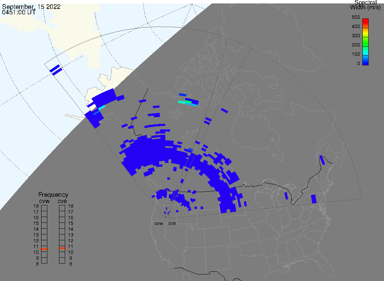This screenshot has height=281, width=384.
Task: Click the red marker on cvw frequency bar
Action: [44, 249]
